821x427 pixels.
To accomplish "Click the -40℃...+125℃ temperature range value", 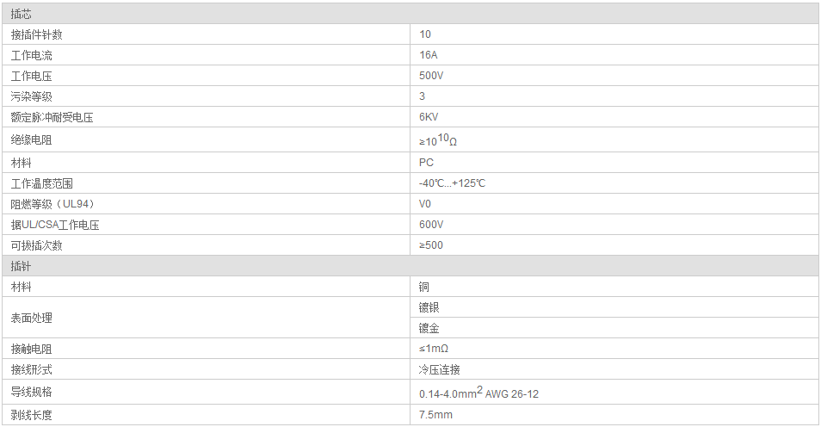I will point(452,183).
